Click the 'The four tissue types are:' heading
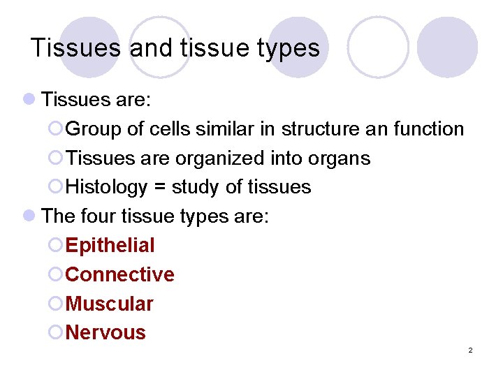 pyautogui.click(x=154, y=216)
